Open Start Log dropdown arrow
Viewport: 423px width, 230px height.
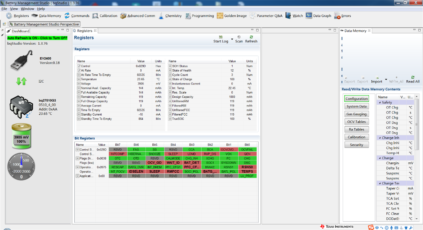(x=232, y=39)
